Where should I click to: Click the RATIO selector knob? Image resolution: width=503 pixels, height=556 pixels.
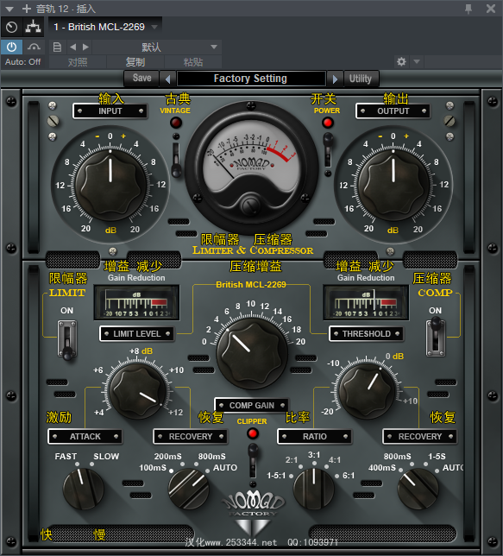[x=314, y=489]
